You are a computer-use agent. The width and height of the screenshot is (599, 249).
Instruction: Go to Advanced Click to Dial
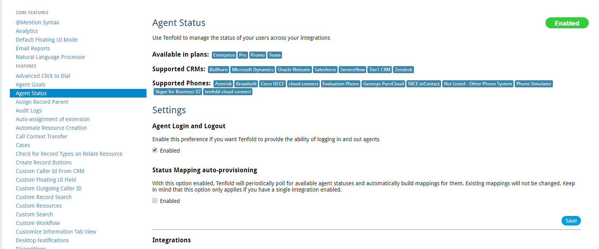pyautogui.click(x=43, y=76)
